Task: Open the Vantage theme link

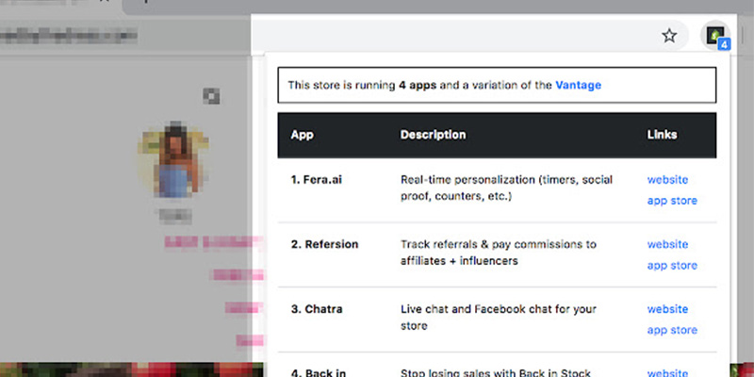Action: coord(578,85)
